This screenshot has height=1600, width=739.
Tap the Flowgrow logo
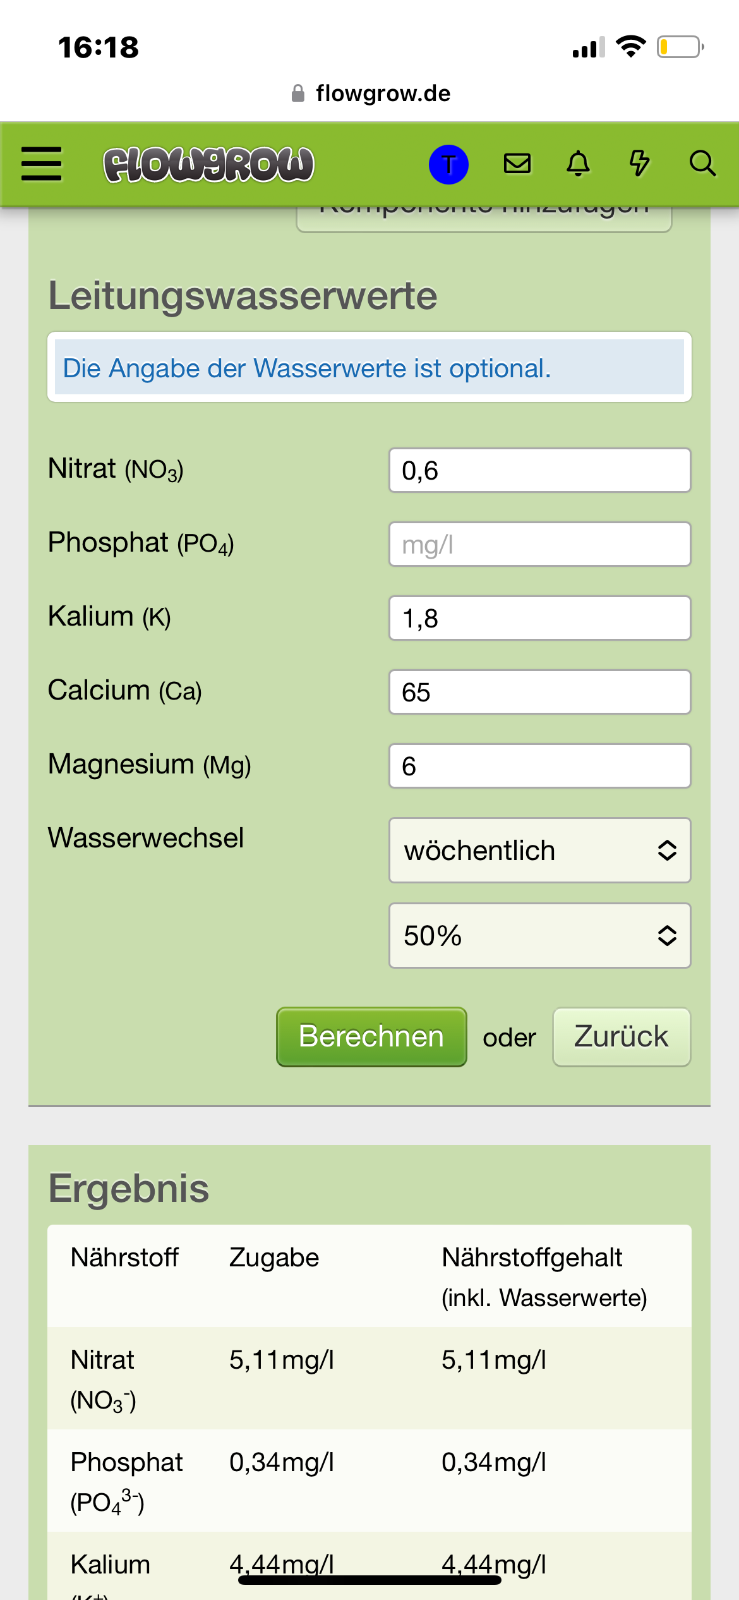coord(208,164)
